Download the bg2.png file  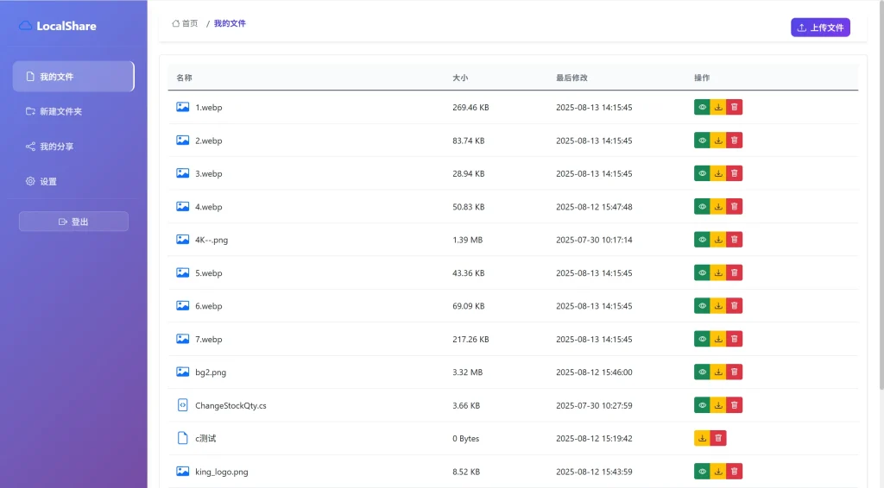click(718, 372)
